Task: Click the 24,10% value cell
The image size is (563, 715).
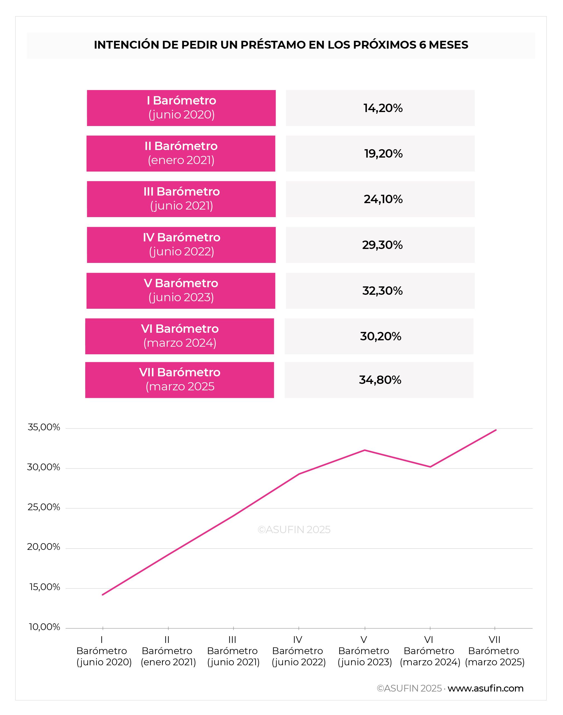Action: (x=380, y=199)
